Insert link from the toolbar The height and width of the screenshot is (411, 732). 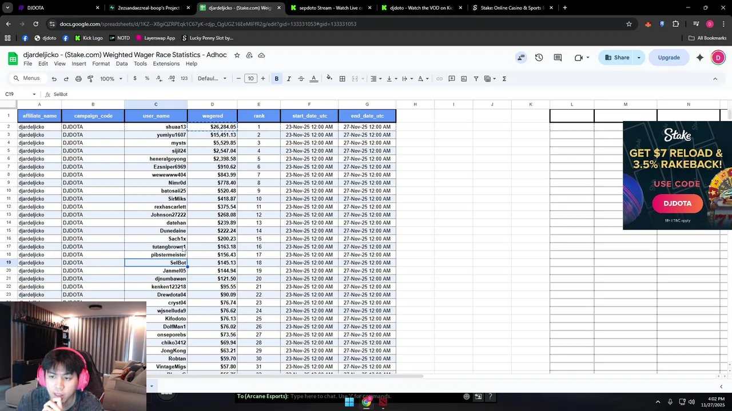pos(439,79)
